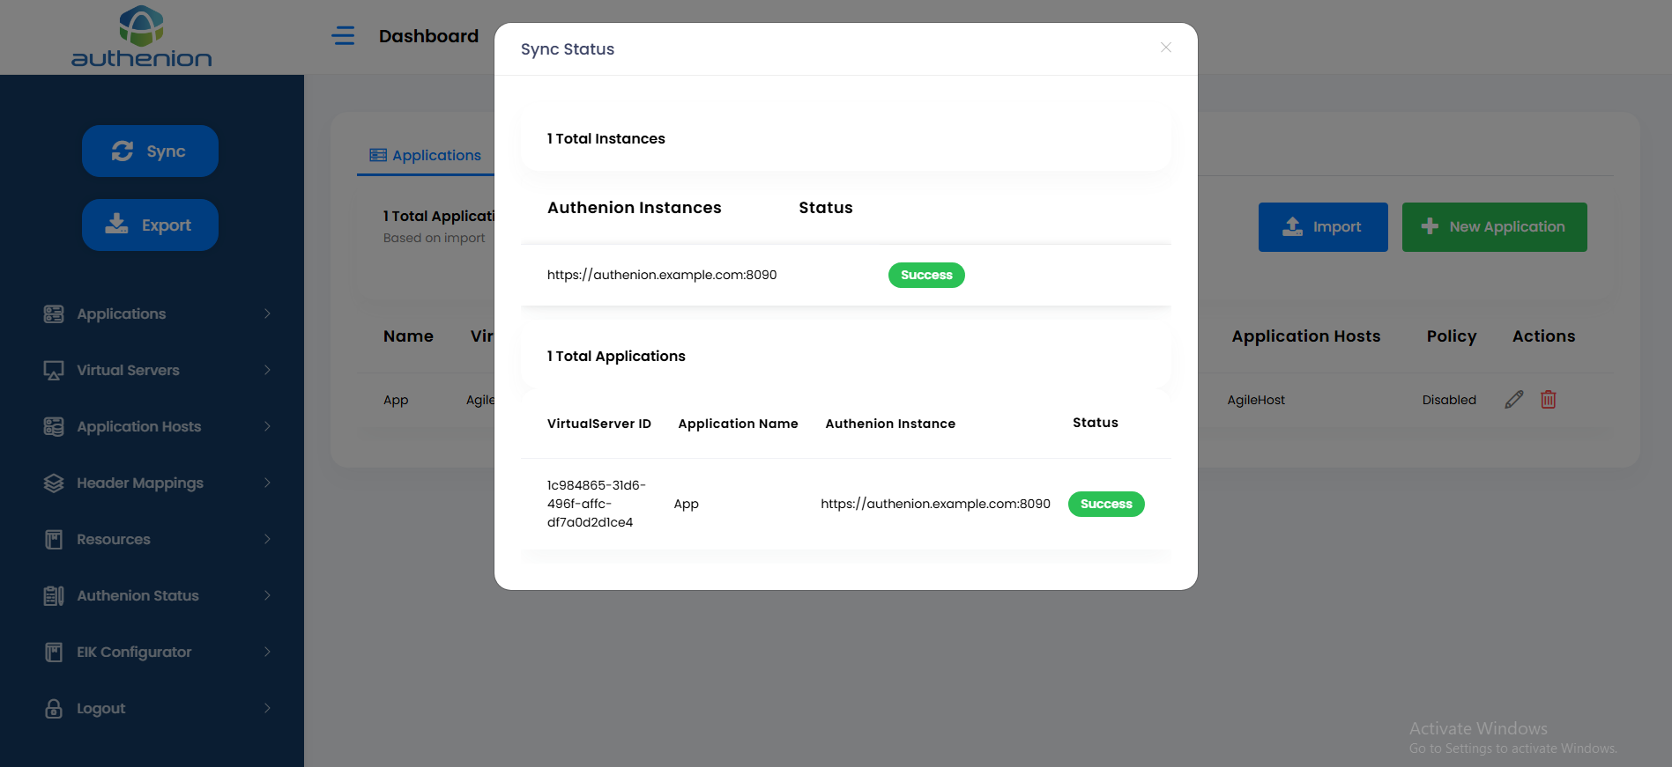Click the Sync button
1672x767 pixels.
pos(150,151)
